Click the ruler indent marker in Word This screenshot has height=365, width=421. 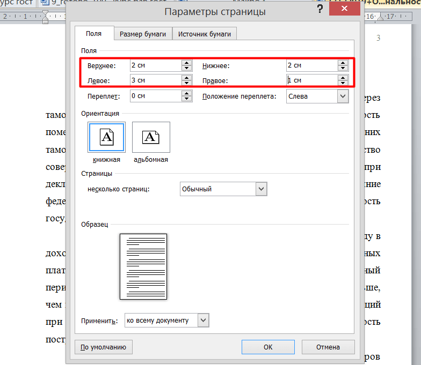click(x=45, y=17)
